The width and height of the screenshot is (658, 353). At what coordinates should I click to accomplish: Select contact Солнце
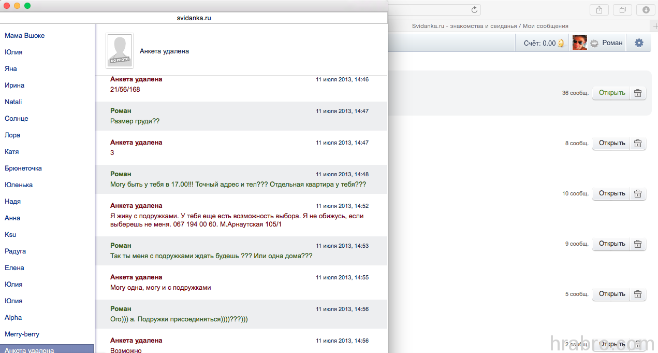click(17, 119)
